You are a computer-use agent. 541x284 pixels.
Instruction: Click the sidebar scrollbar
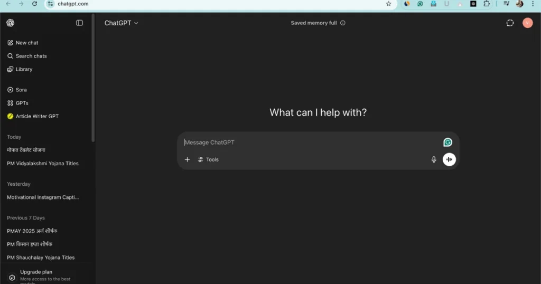coord(93,78)
